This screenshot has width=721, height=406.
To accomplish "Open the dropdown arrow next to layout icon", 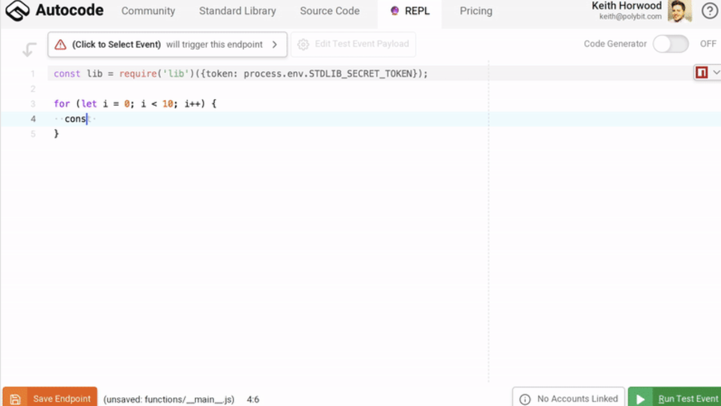I will [716, 73].
